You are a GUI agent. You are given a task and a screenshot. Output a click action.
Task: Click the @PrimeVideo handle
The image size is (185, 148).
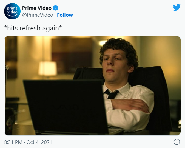pyautogui.click(x=38, y=15)
